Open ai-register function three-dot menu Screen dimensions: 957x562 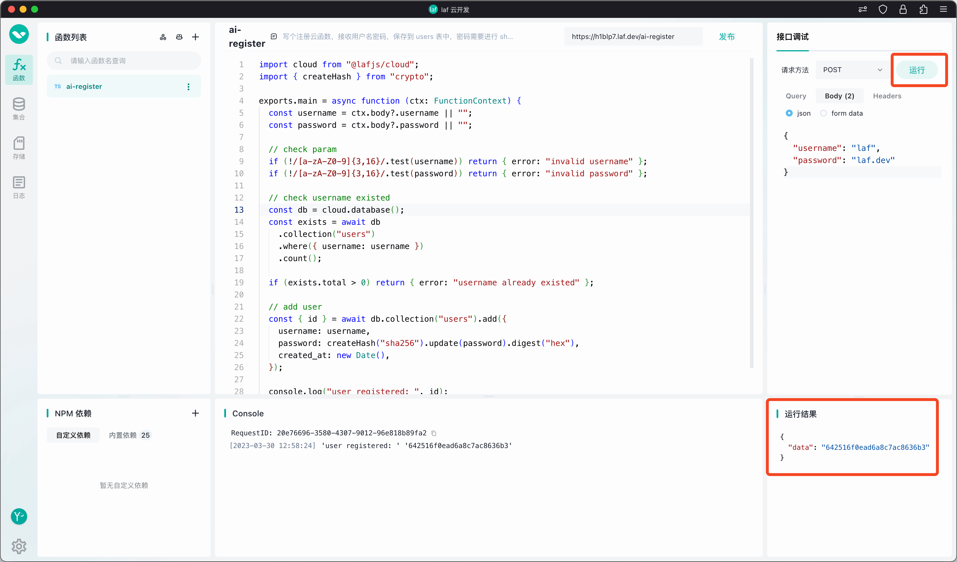point(188,87)
